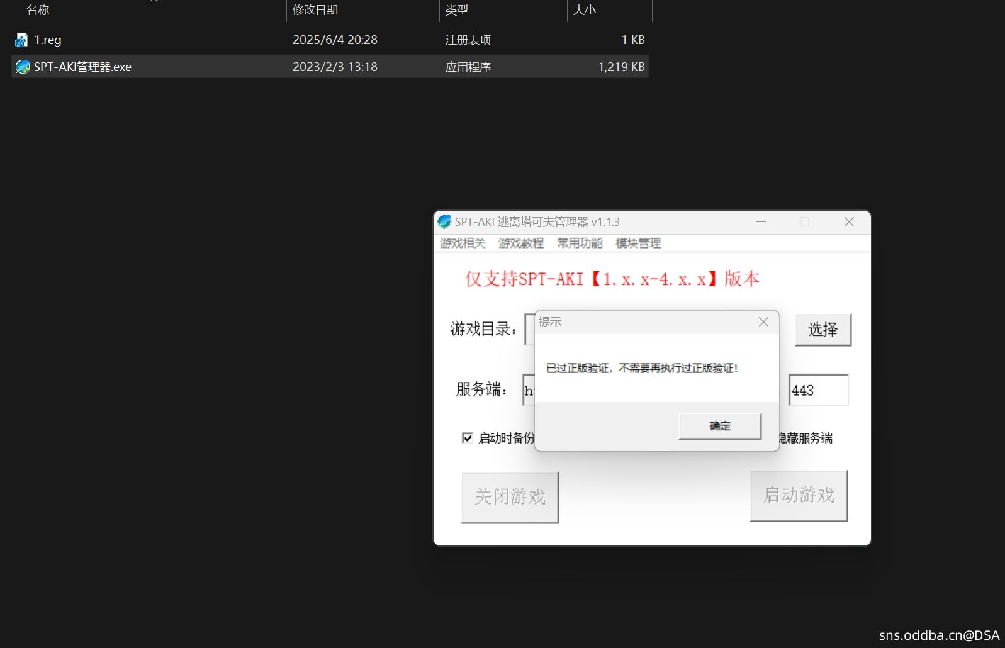Sort files by 大小 column header

point(585,10)
